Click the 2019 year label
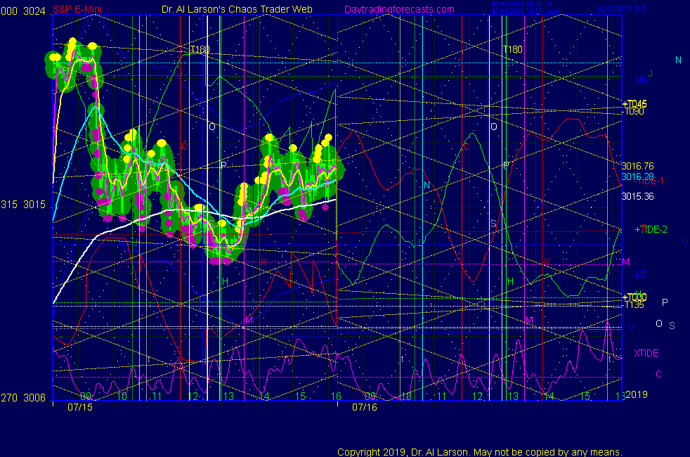690x457 pixels. click(x=637, y=394)
